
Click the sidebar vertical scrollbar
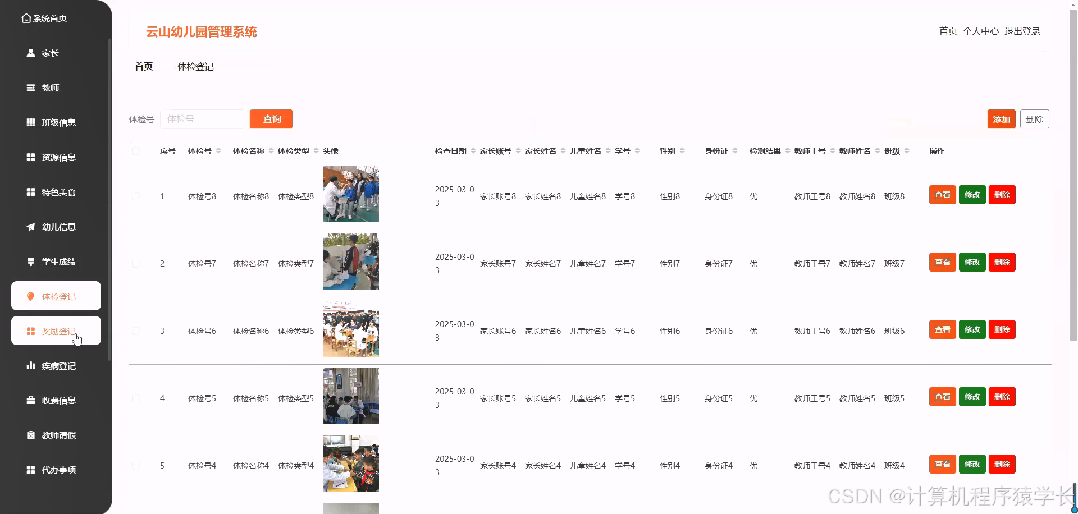109,199
